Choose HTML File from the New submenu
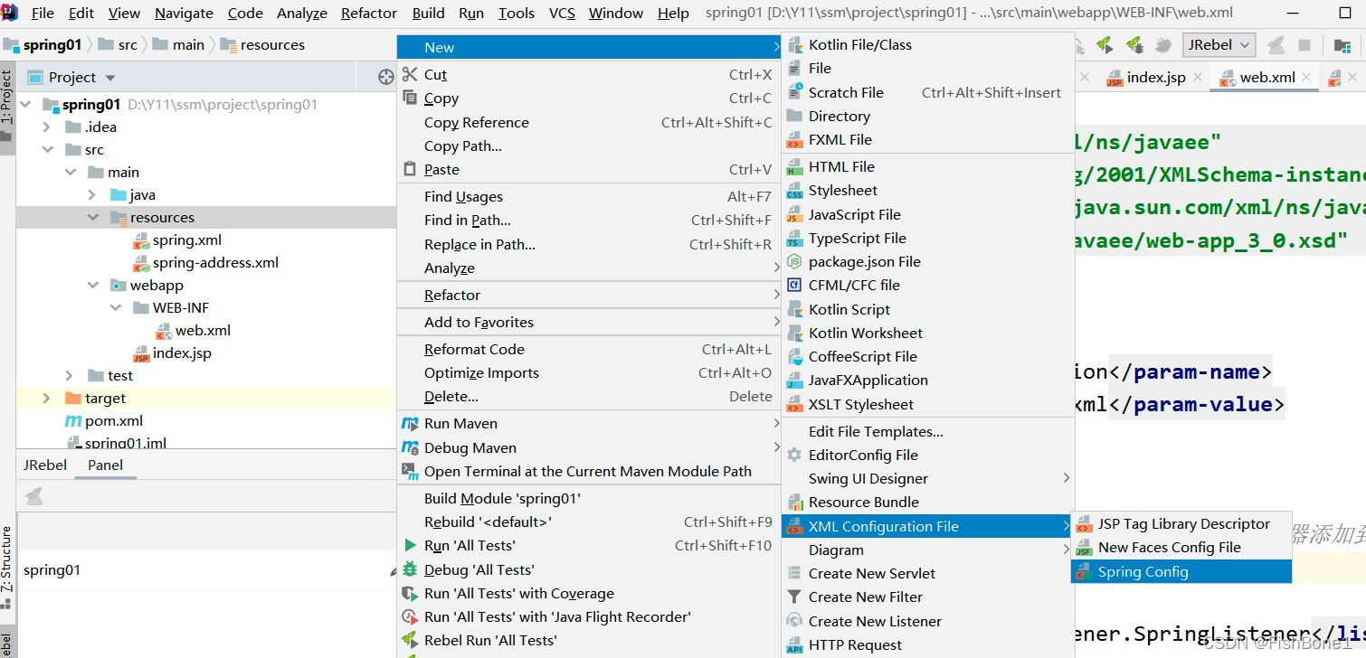 [x=927, y=167]
